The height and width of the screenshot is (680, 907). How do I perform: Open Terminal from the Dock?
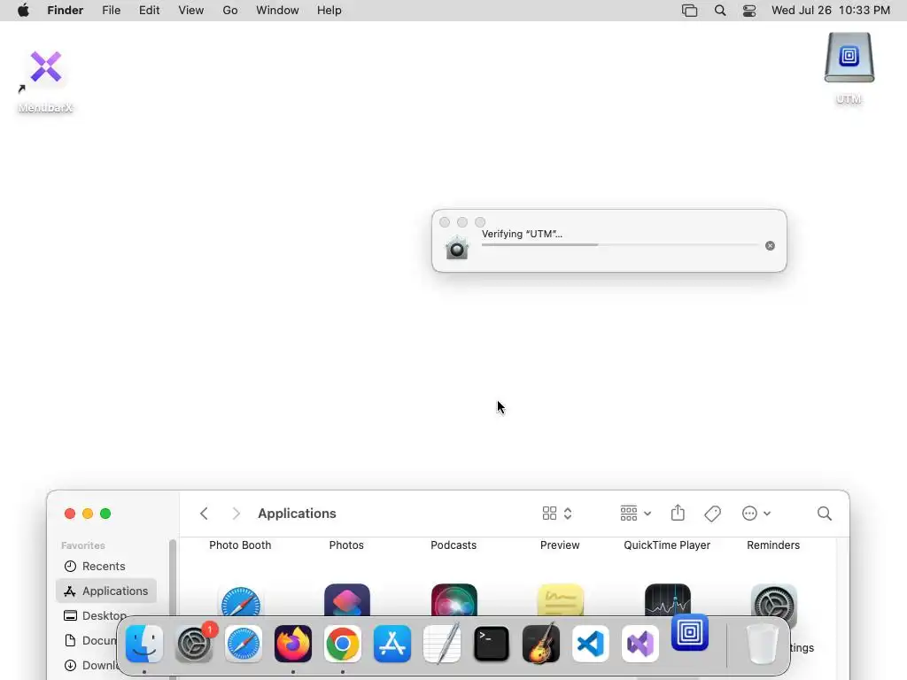tap(491, 644)
